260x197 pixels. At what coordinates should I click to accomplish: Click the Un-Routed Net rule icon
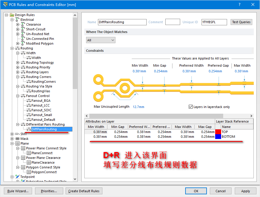coord(23,34)
